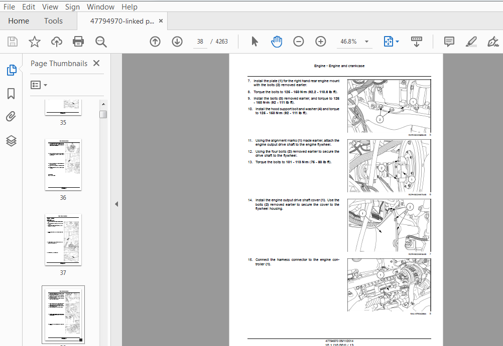Viewport: 503px width, 346px height.
Task: Click the Engine and crankcase page header
Action: 339,66
